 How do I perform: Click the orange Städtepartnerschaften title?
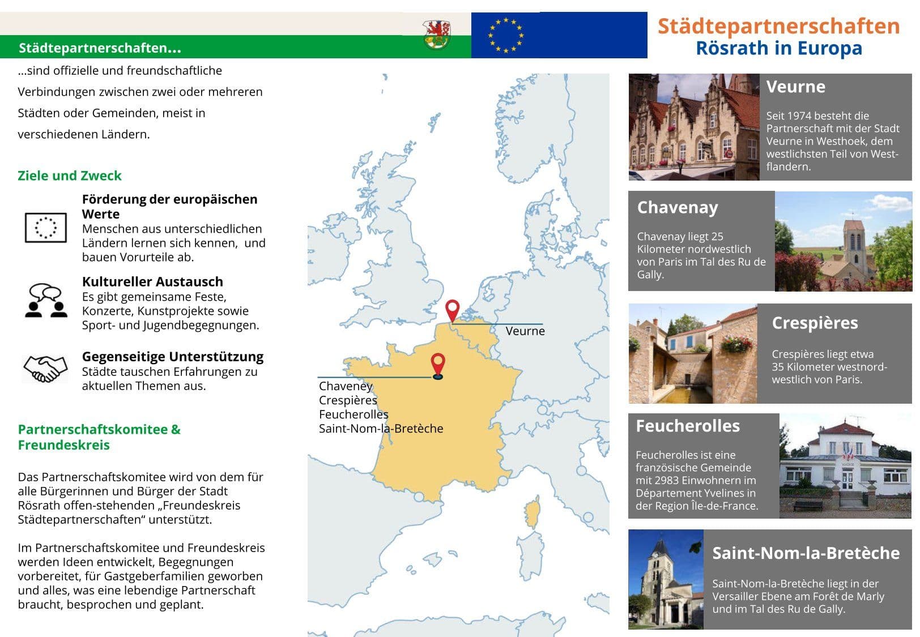[778, 27]
